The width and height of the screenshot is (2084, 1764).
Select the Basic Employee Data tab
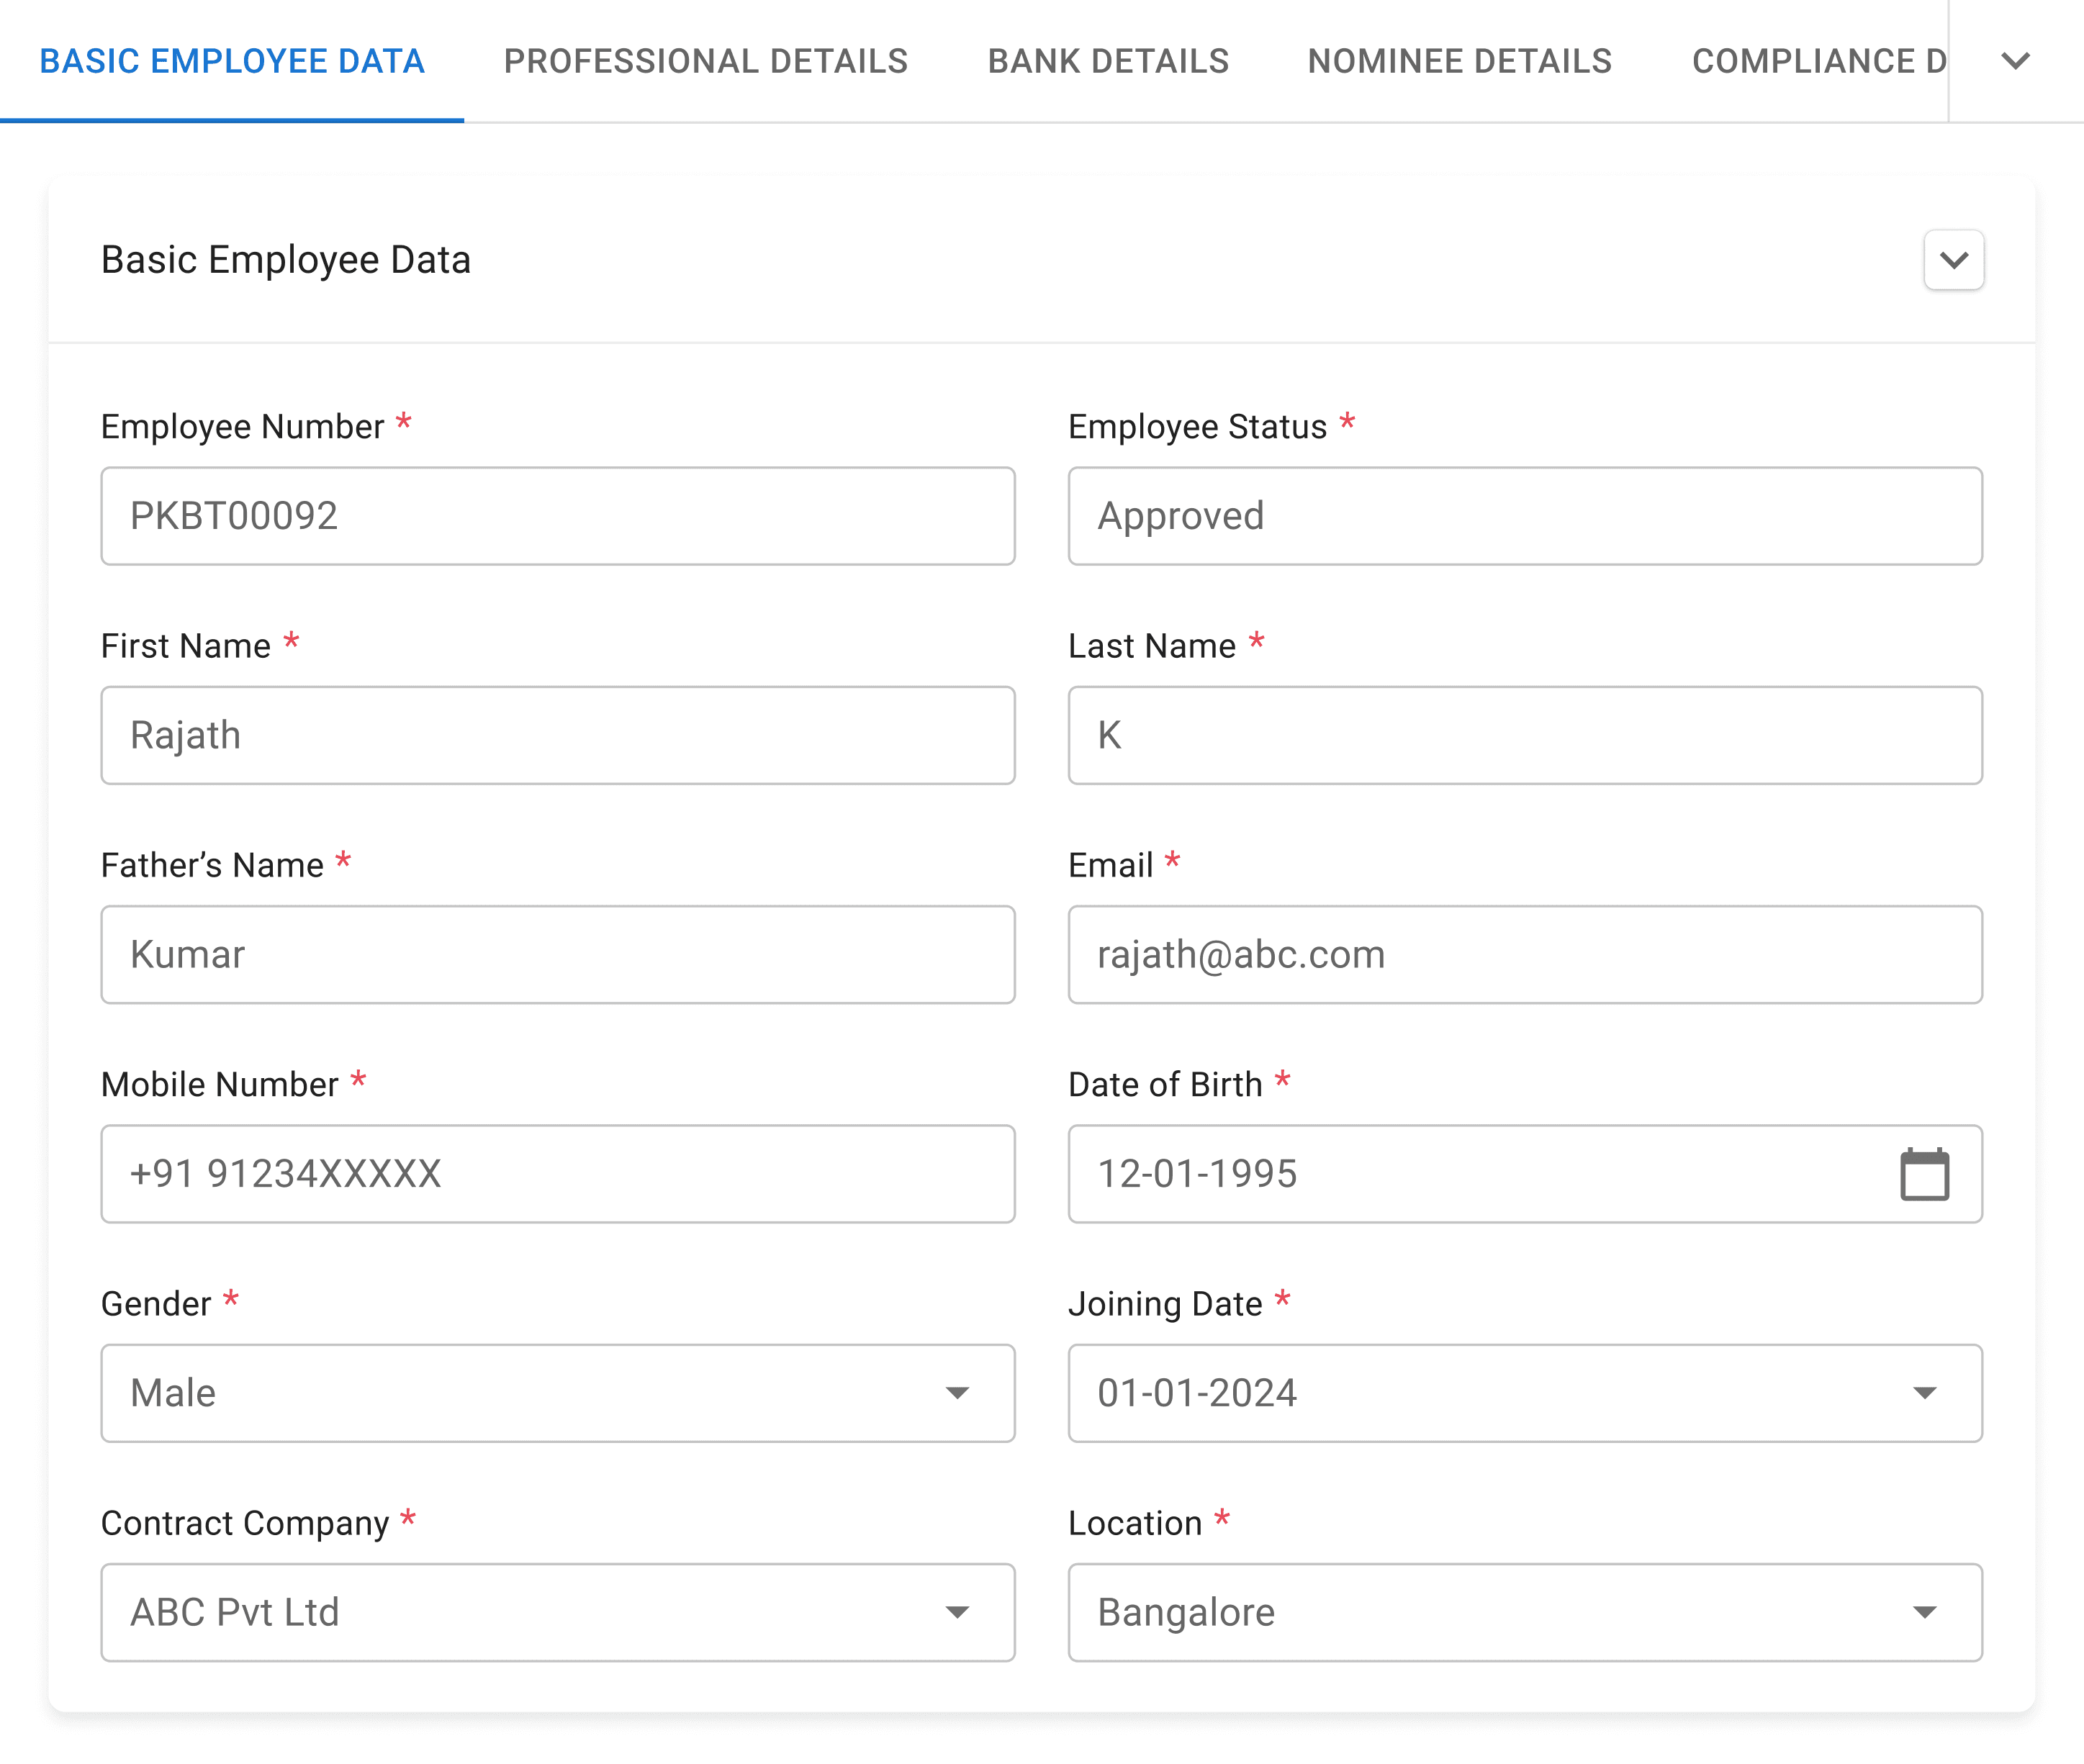pyautogui.click(x=232, y=61)
